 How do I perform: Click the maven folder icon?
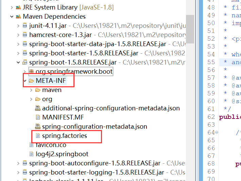[x=38, y=90]
